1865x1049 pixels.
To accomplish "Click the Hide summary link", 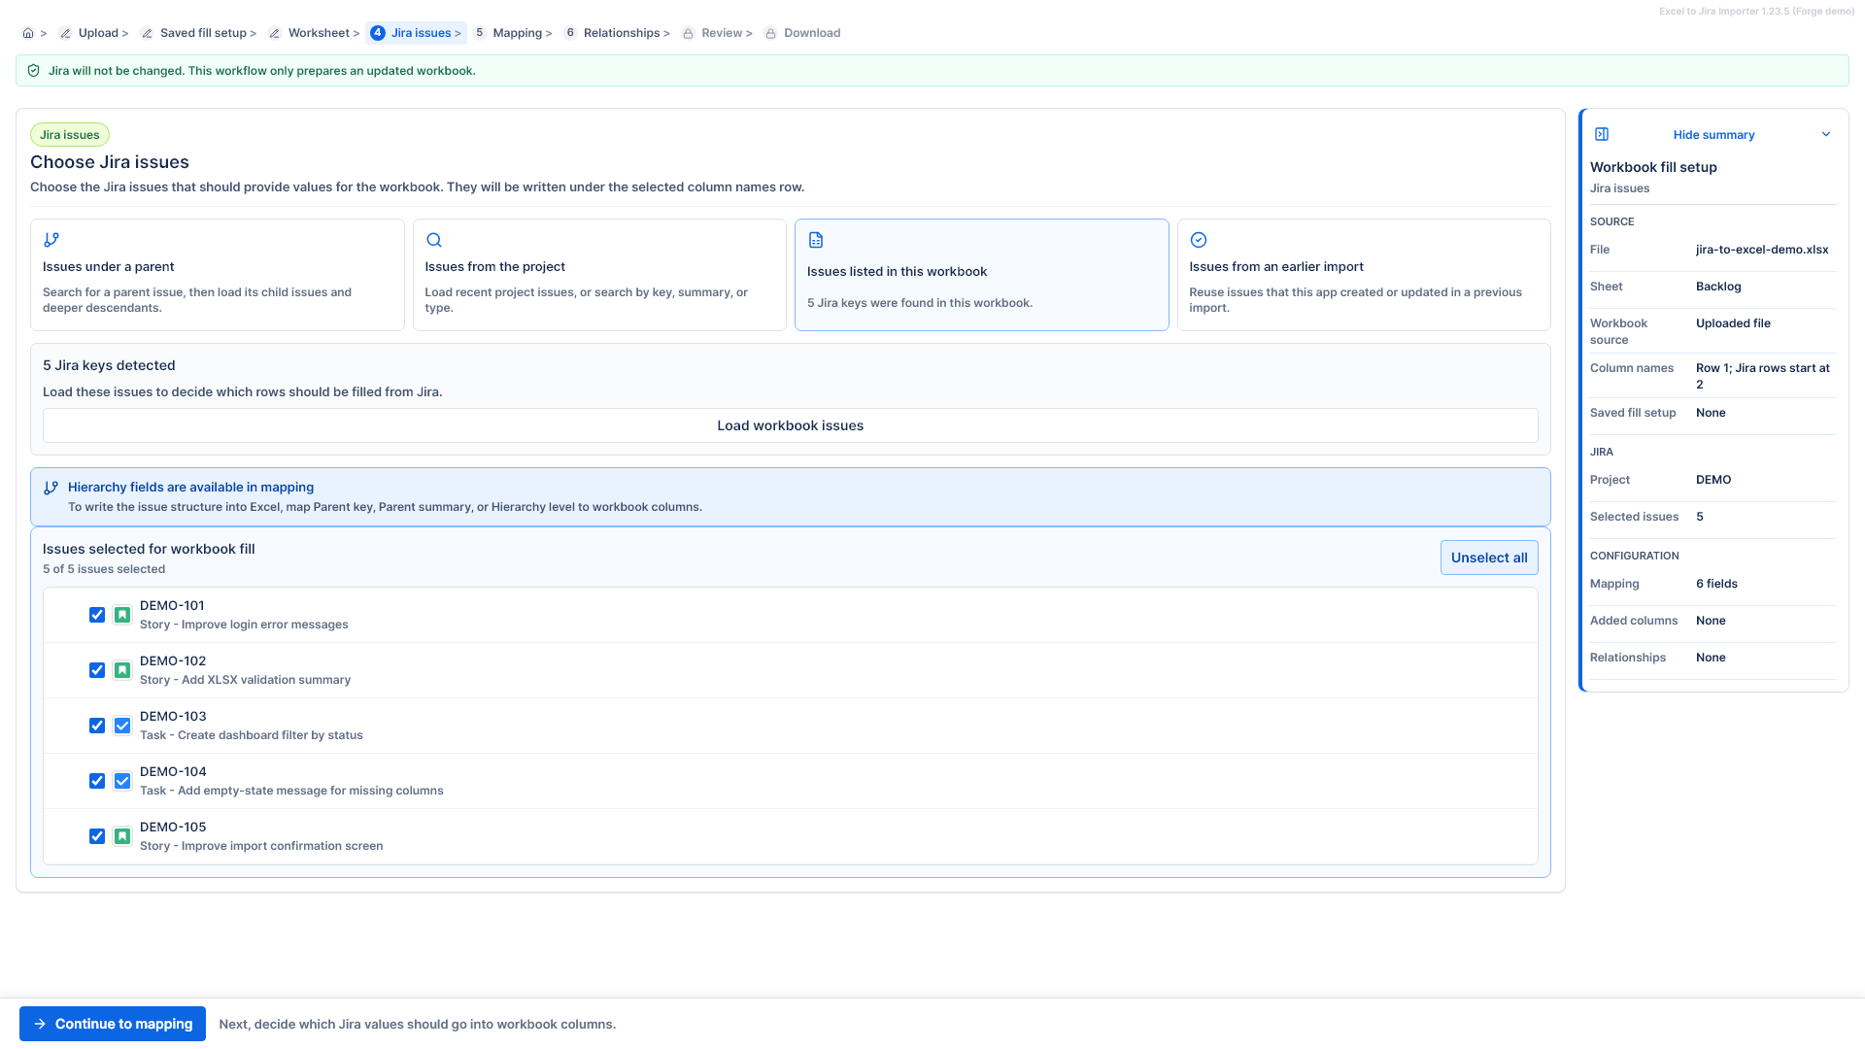I will [x=1713, y=135].
